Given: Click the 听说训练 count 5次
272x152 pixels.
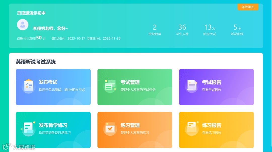Looking at the screenshot, I should pos(237,27).
